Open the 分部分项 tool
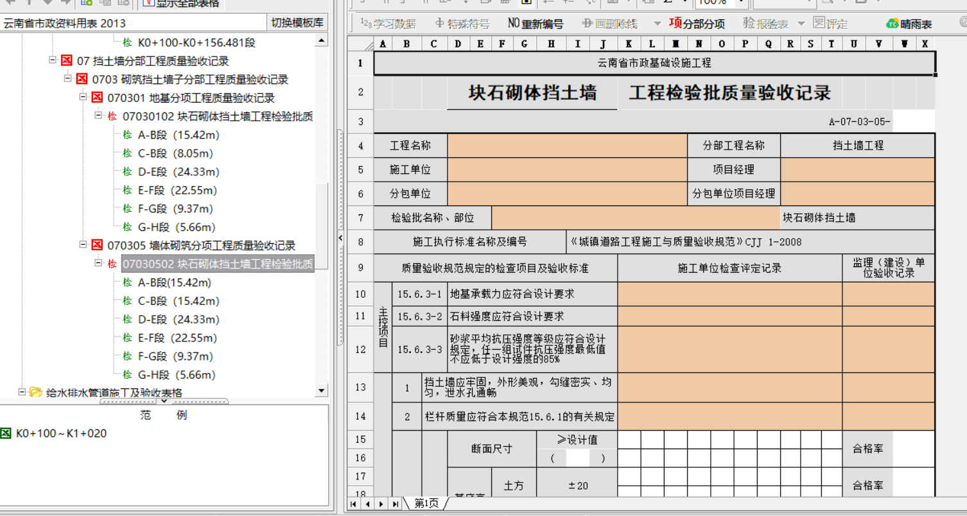 point(697,24)
